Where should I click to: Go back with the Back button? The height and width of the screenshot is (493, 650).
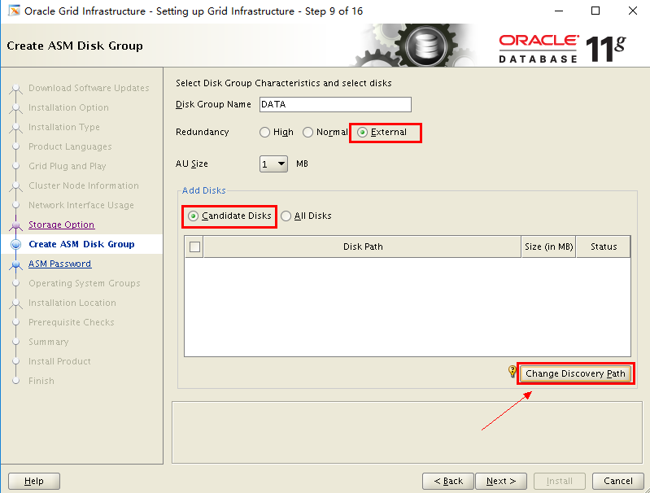tap(448, 481)
